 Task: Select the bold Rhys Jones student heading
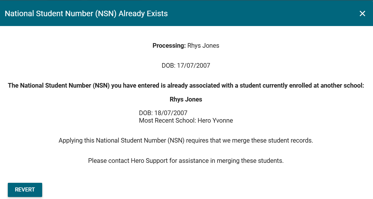(x=186, y=99)
